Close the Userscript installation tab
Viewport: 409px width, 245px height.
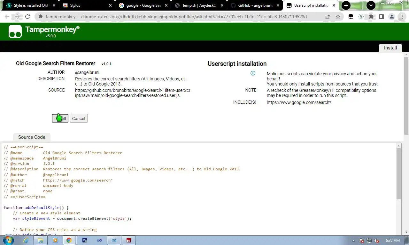[x=335, y=5]
